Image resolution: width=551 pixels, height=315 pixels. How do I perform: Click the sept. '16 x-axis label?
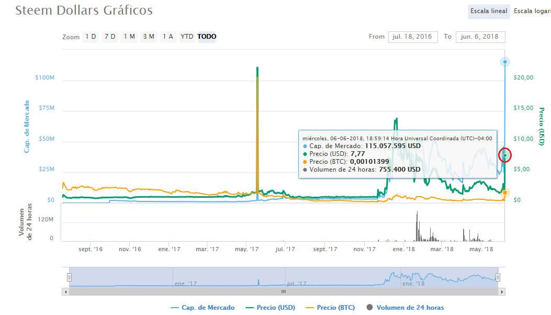pyautogui.click(x=91, y=249)
